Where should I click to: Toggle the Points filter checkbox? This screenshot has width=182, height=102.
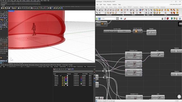1,65
